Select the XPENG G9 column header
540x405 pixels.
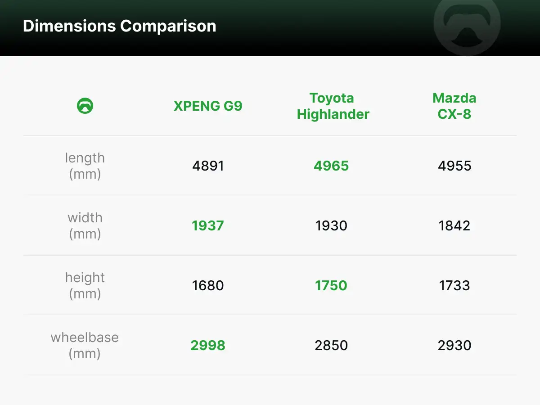208,106
